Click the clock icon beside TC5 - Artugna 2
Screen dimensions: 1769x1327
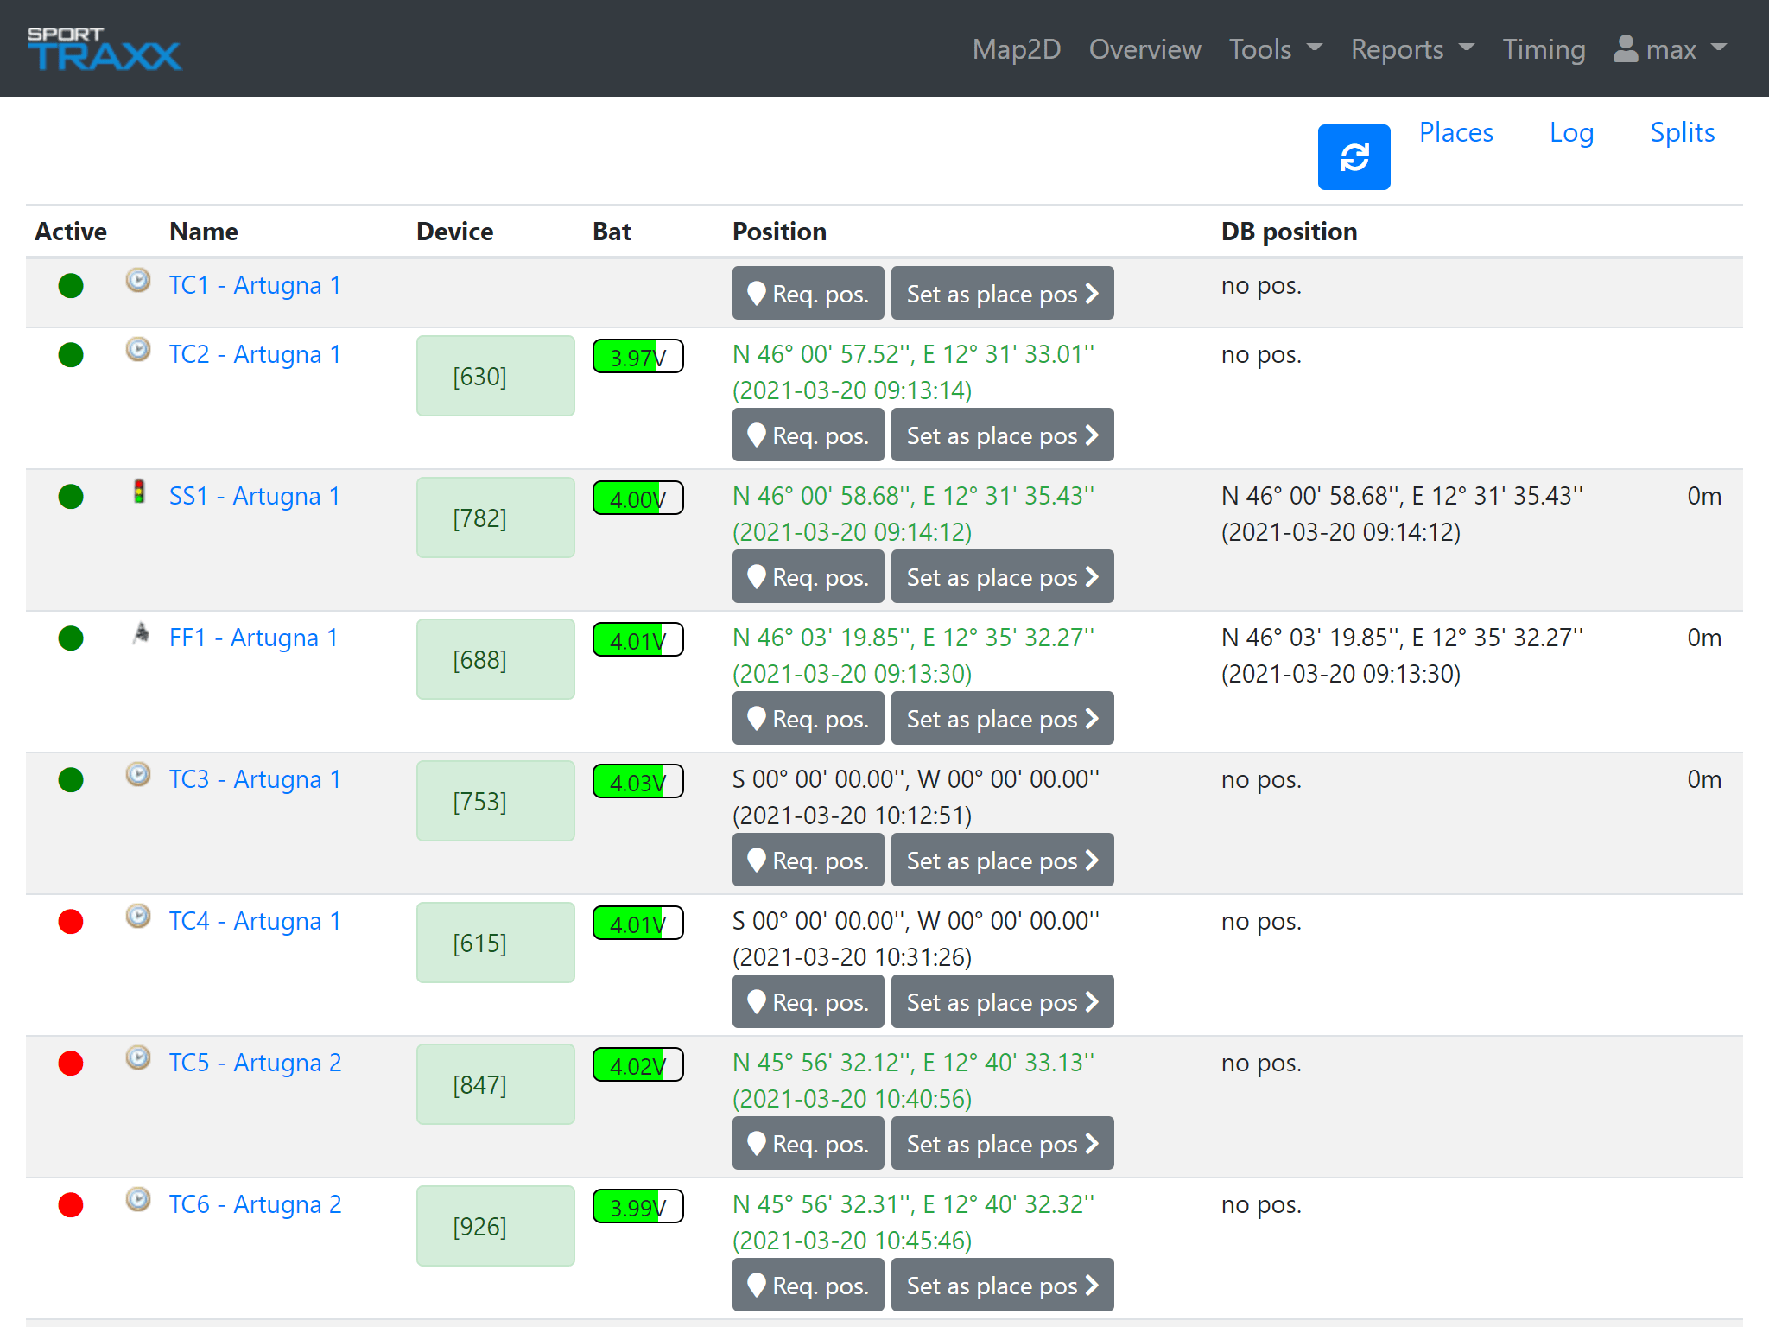(x=138, y=1058)
